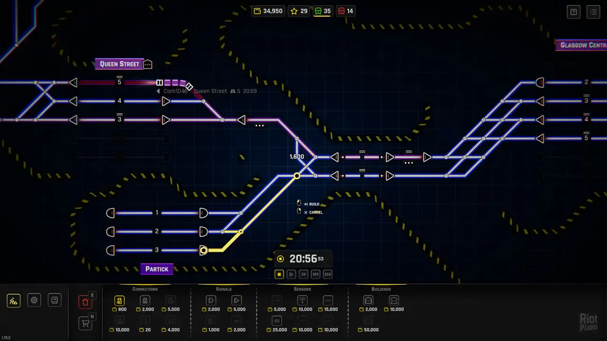Choose the 80 speed track for 2,000
The image size is (607, 341).
click(x=145, y=300)
